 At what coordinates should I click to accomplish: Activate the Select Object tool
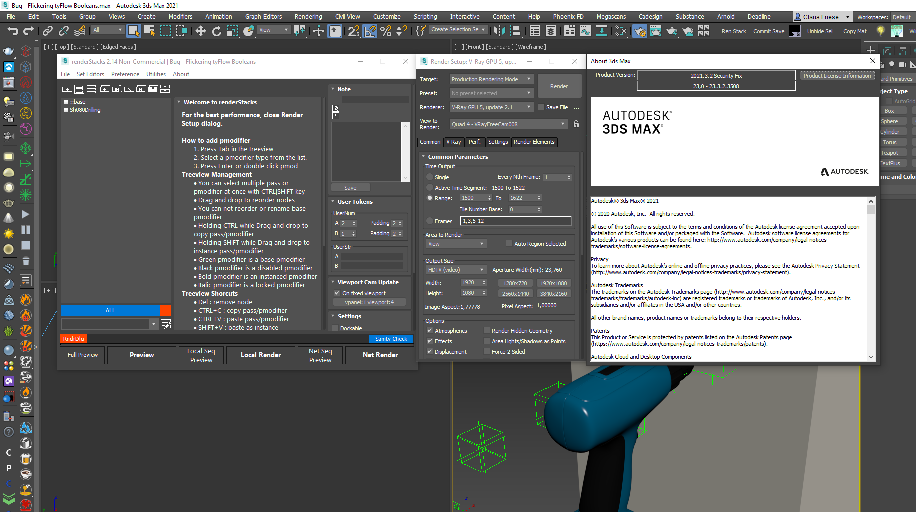134,31
